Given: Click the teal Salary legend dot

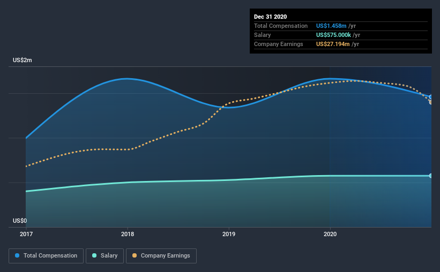Looking at the screenshot, I should (94, 255).
